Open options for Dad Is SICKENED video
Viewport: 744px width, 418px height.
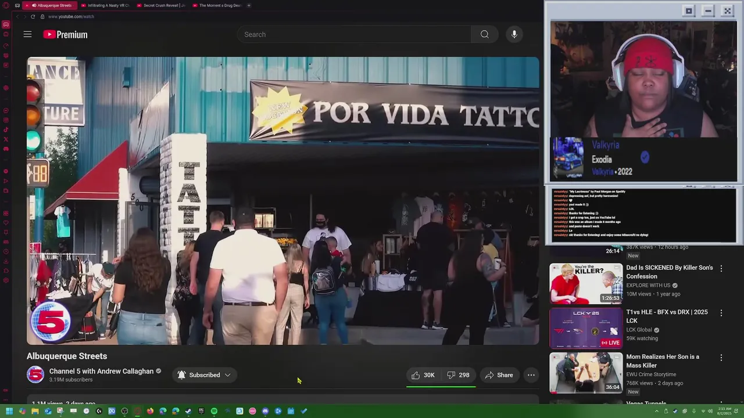721,268
